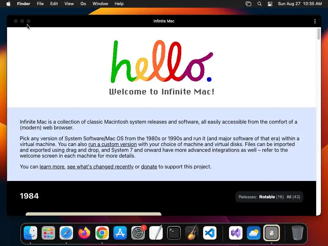328x246 pixels.
Task: Open Terminal from the Dock
Action: 174,233
